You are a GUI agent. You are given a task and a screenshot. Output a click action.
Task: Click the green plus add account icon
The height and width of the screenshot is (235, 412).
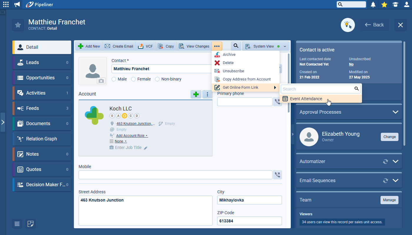[x=196, y=94]
